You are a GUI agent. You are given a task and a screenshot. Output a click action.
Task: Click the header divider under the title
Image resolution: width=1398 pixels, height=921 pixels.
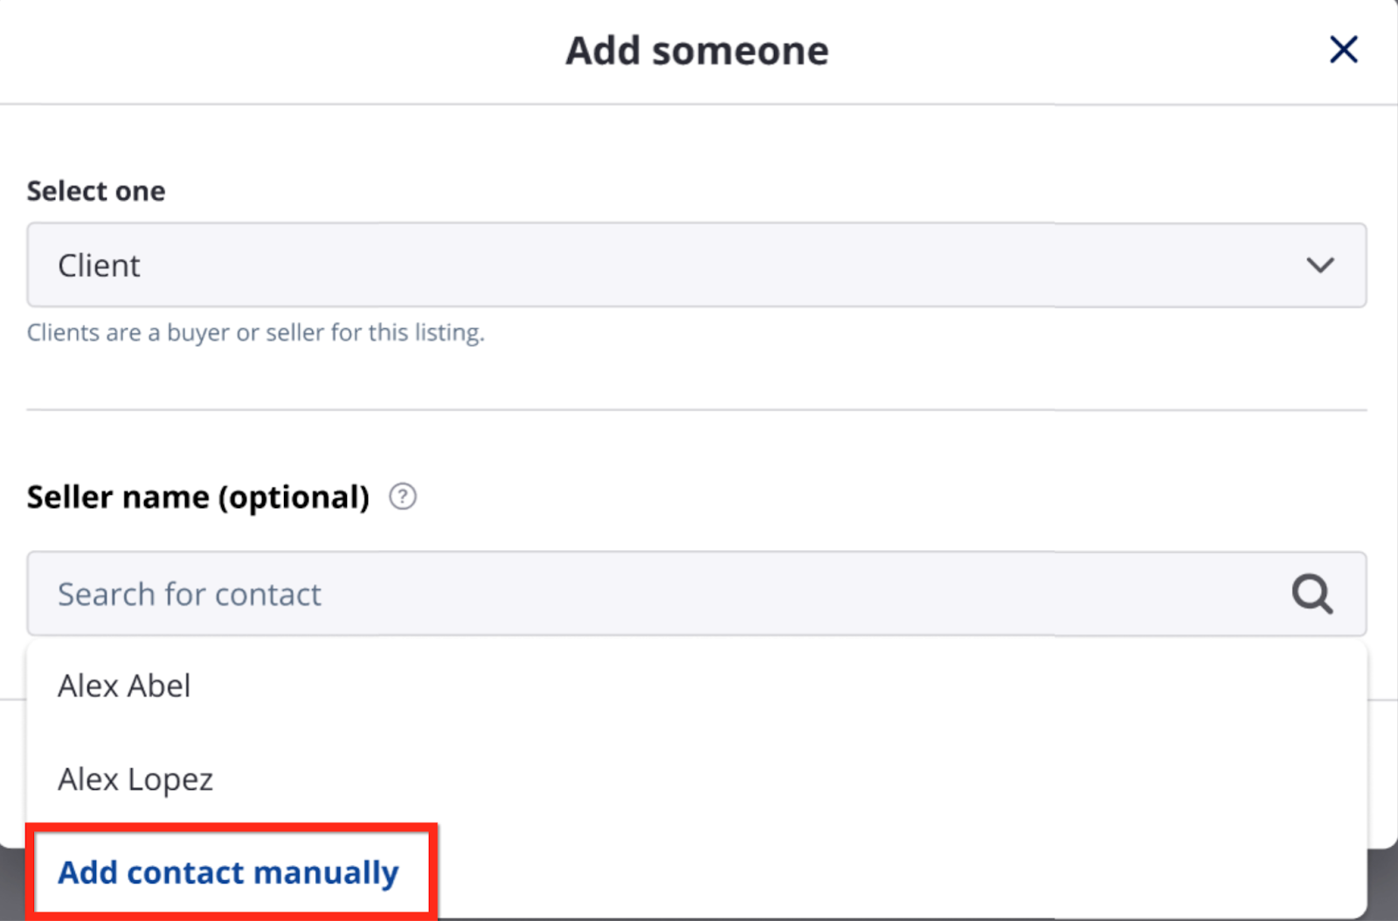click(696, 105)
